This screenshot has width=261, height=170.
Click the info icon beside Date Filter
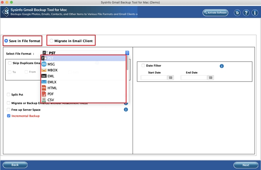221,66
